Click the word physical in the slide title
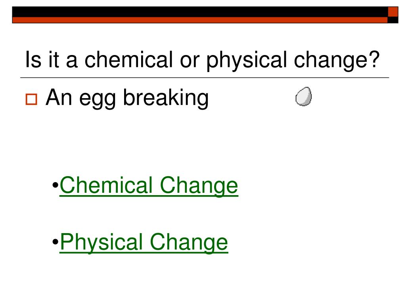The height and width of the screenshot is (304, 406). [x=247, y=61]
